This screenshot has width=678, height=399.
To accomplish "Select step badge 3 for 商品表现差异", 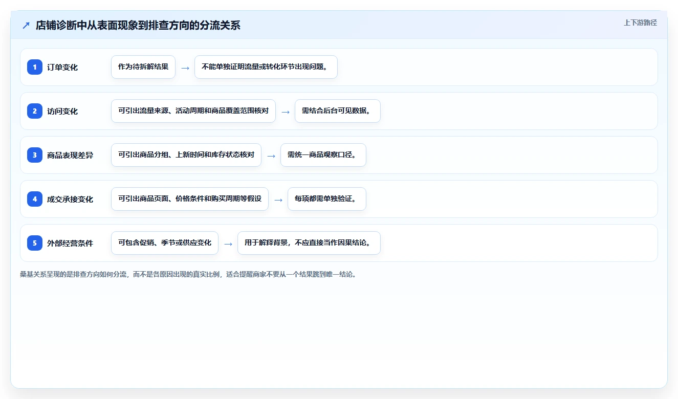I will click(35, 155).
